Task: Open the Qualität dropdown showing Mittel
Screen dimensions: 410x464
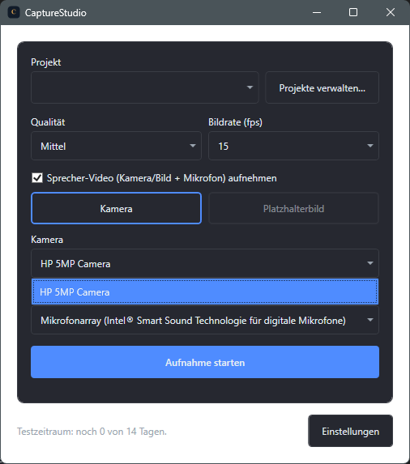Action: 116,146
